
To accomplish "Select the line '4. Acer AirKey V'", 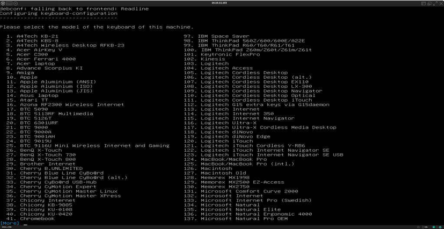I will (x=34, y=50).
